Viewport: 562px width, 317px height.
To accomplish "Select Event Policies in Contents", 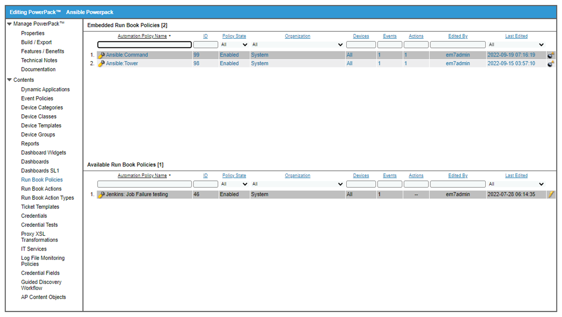I will 37,99.
